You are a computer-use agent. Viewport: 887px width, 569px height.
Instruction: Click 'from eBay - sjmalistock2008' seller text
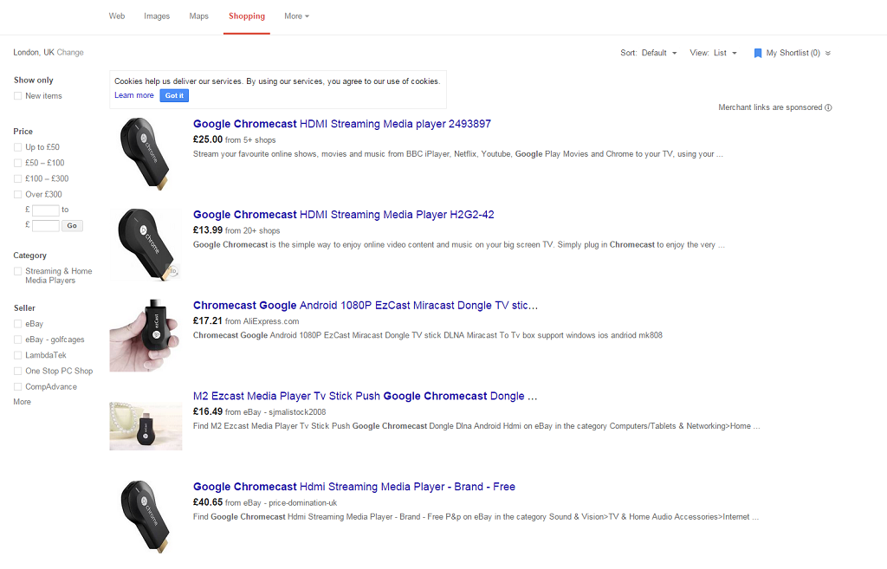(275, 412)
